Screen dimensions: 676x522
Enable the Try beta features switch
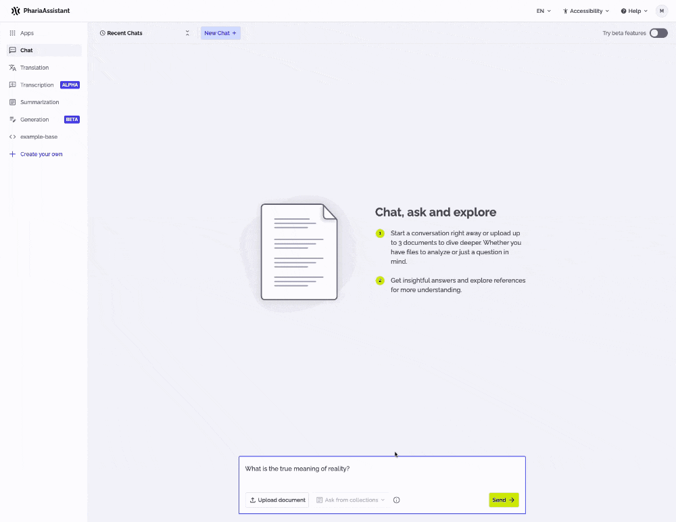pos(657,32)
